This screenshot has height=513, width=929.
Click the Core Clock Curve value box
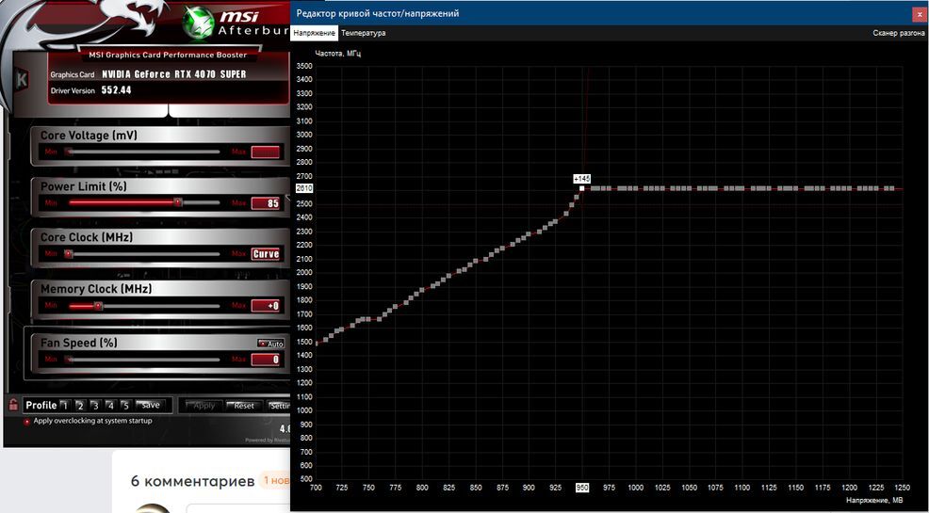[266, 254]
